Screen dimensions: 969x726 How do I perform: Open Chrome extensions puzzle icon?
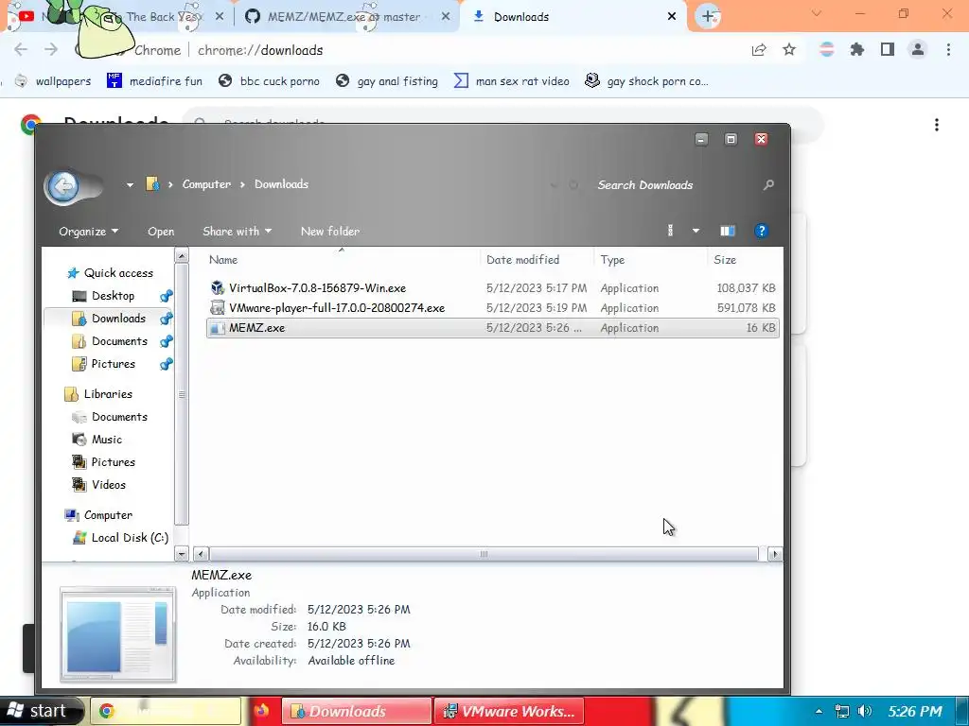857,49
